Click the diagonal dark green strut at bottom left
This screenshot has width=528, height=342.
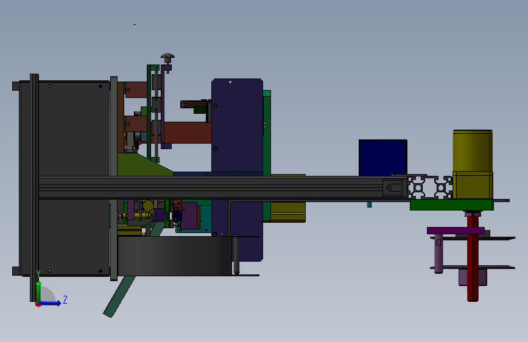(x=119, y=296)
